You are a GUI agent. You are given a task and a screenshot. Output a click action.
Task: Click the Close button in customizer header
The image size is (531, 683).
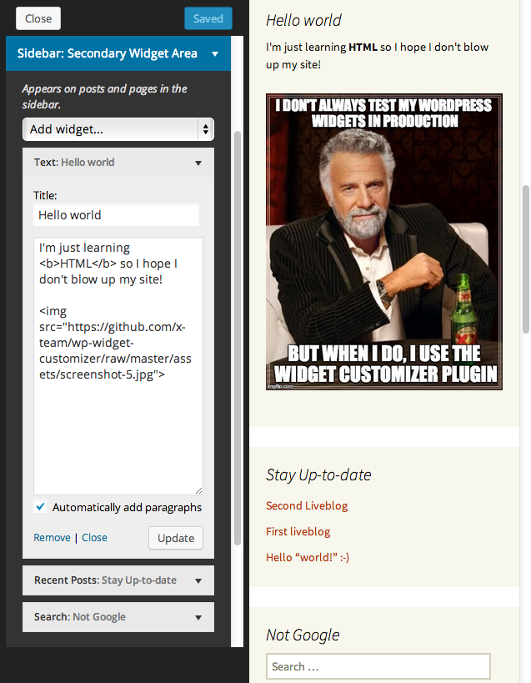tap(38, 18)
